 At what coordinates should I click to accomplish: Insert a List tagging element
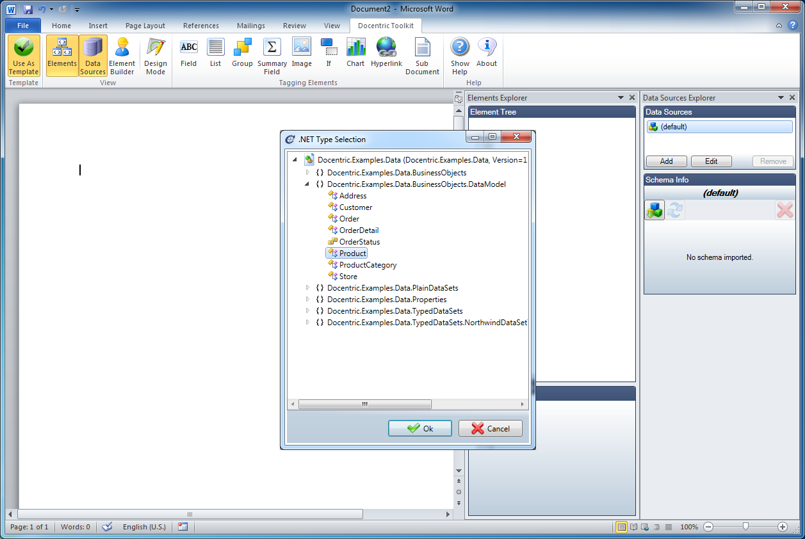click(216, 52)
